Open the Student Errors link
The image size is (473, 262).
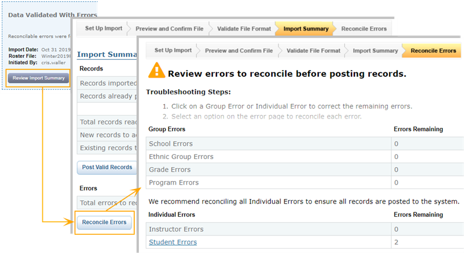click(x=173, y=242)
